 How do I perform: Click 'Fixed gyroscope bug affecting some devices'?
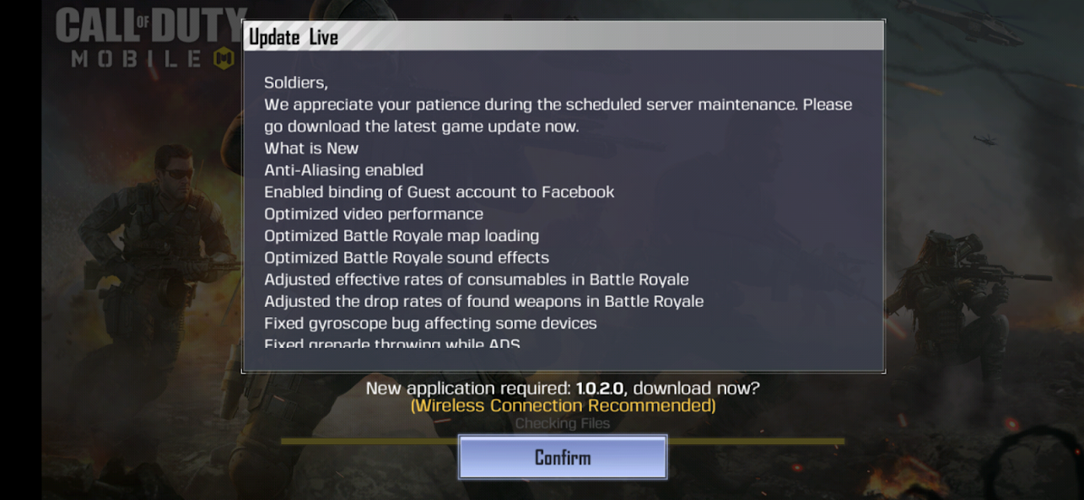tap(430, 324)
